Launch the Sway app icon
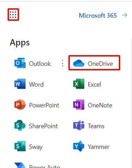The height and width of the screenshot is (168, 132). [x=20, y=146]
